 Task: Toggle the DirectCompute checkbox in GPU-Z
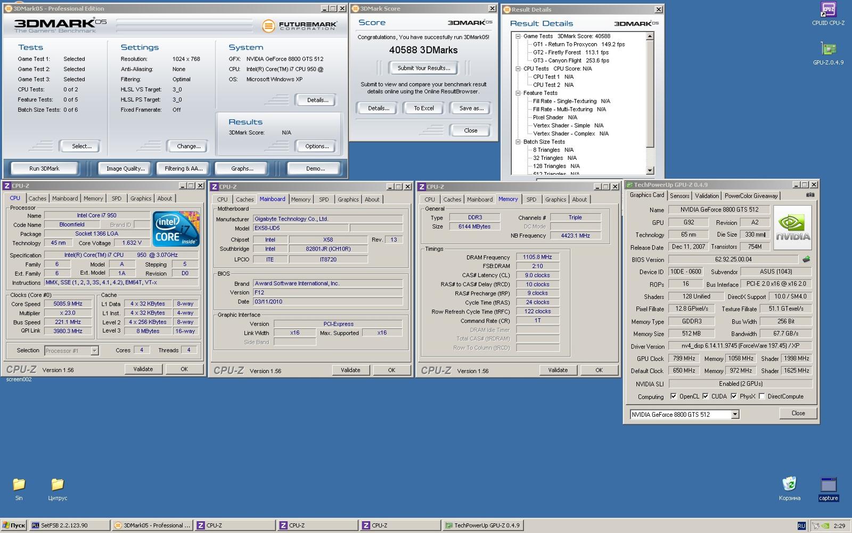click(x=761, y=396)
